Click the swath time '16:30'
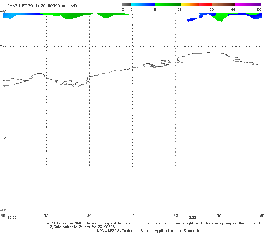This screenshot has width=265, height=233. click(12, 218)
